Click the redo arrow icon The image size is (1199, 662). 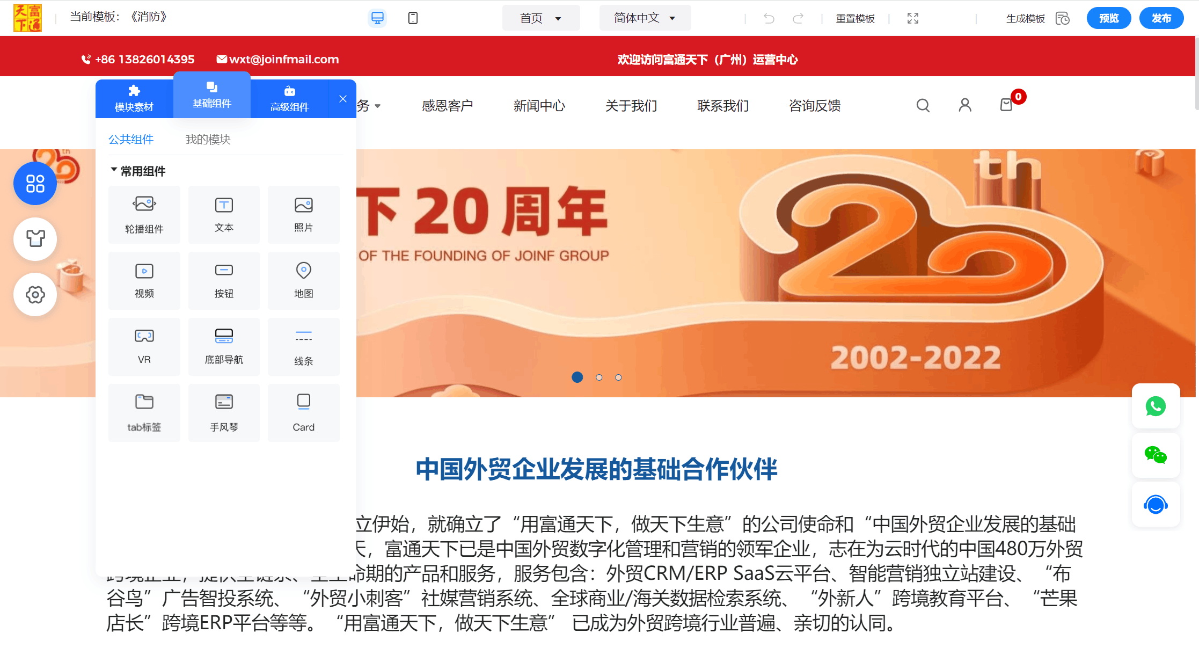(x=798, y=19)
